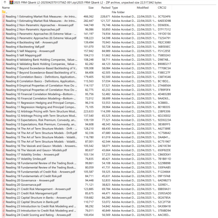Click PDF icon of Reading 22 Capital Structure in Banks - Answers.pdf

pyautogui.click(x=3, y=198)
